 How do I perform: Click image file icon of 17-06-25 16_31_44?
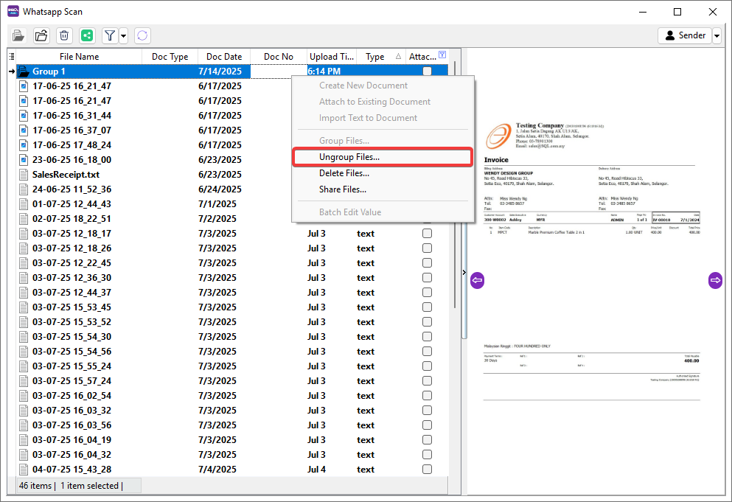tap(24, 115)
